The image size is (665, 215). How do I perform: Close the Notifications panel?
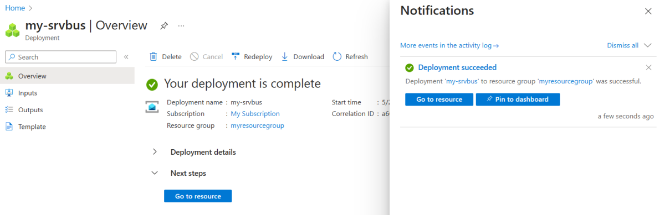648,11
